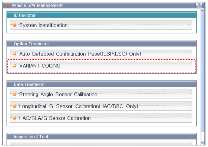Click the Vehicle S/W Management title text
Screen dimensions: 208x147
coord(37,5)
